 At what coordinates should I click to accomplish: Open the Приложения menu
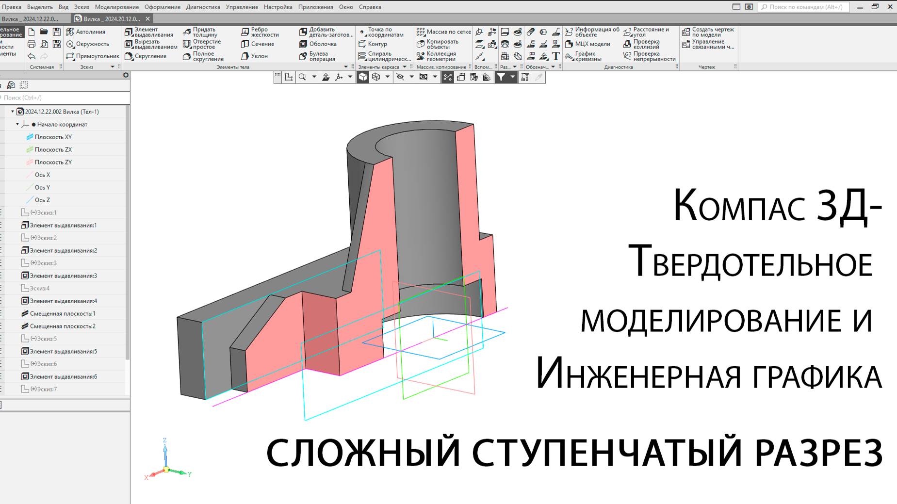[x=316, y=7]
